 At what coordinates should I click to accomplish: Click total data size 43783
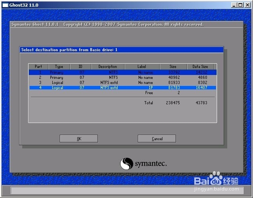pos(201,103)
